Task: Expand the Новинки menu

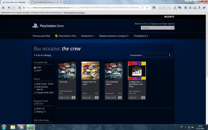Action: [x=87, y=36]
